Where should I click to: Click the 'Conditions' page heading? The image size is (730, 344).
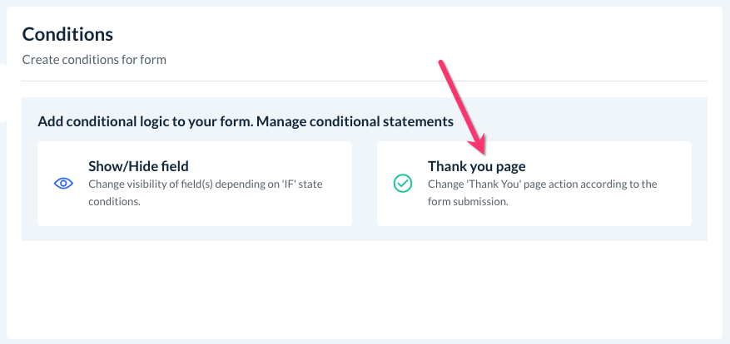click(67, 34)
